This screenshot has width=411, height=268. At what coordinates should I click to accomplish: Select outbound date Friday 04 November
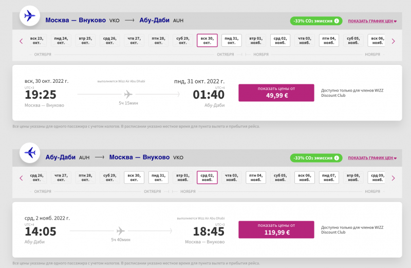point(329,41)
